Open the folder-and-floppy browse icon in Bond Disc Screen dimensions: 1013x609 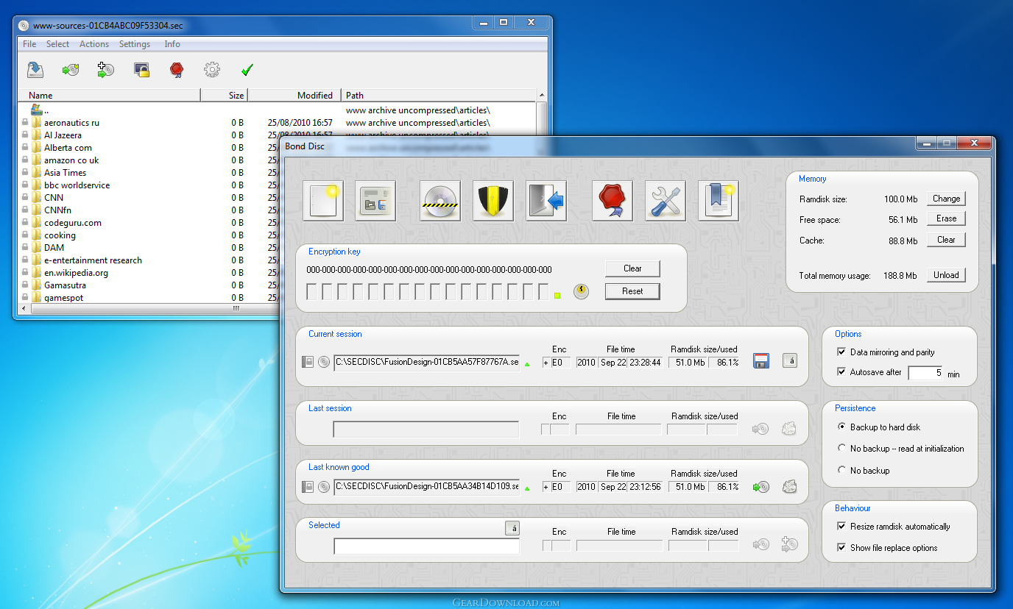point(375,201)
